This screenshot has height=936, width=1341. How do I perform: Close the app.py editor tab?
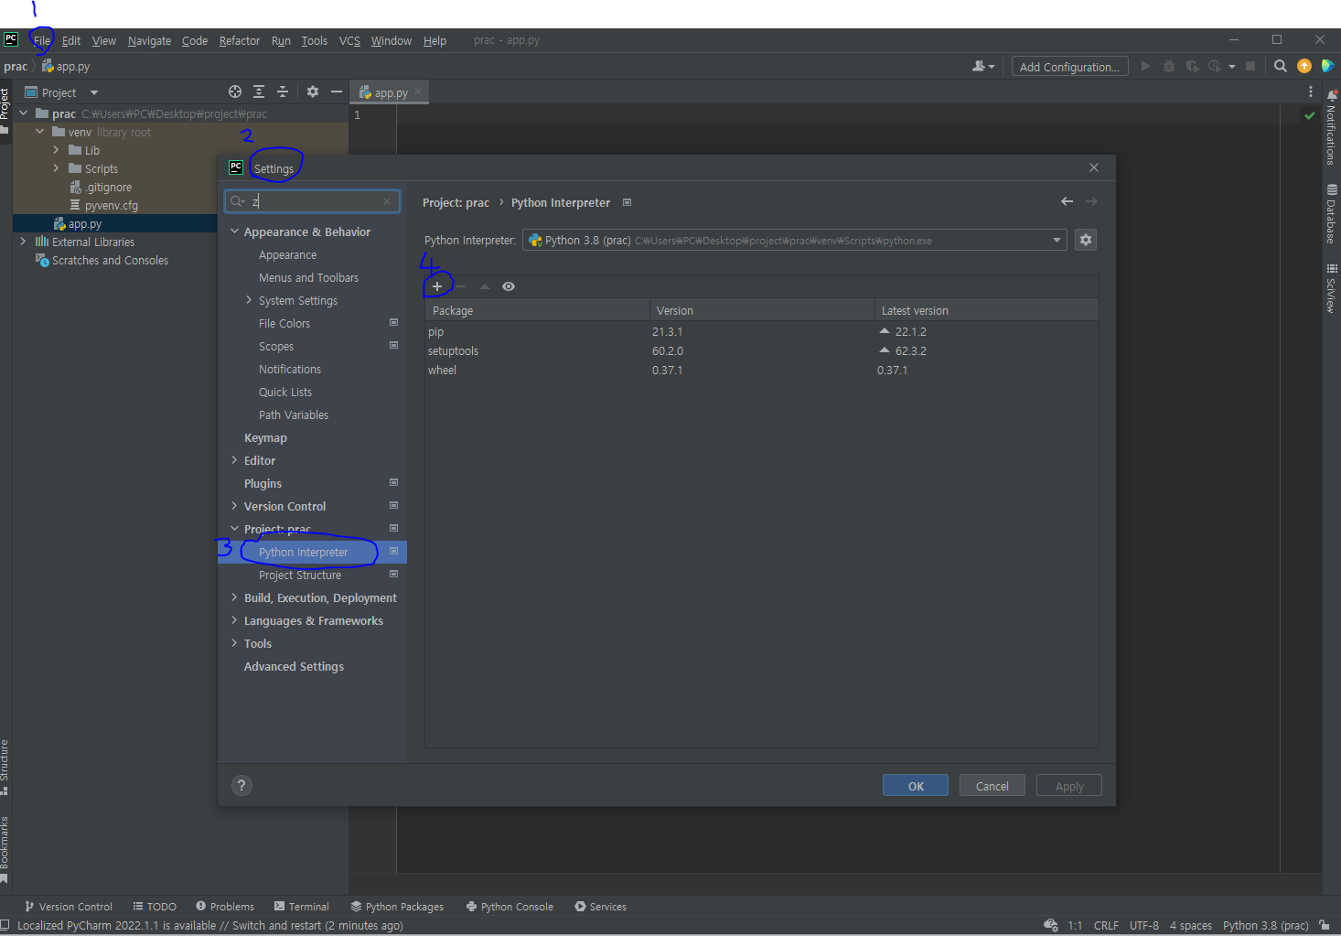(x=418, y=91)
